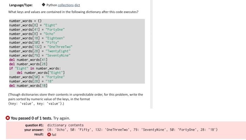This screenshot has width=246, height=140.
Task: Click the 'dictionary contents' text
Action: (65, 125)
